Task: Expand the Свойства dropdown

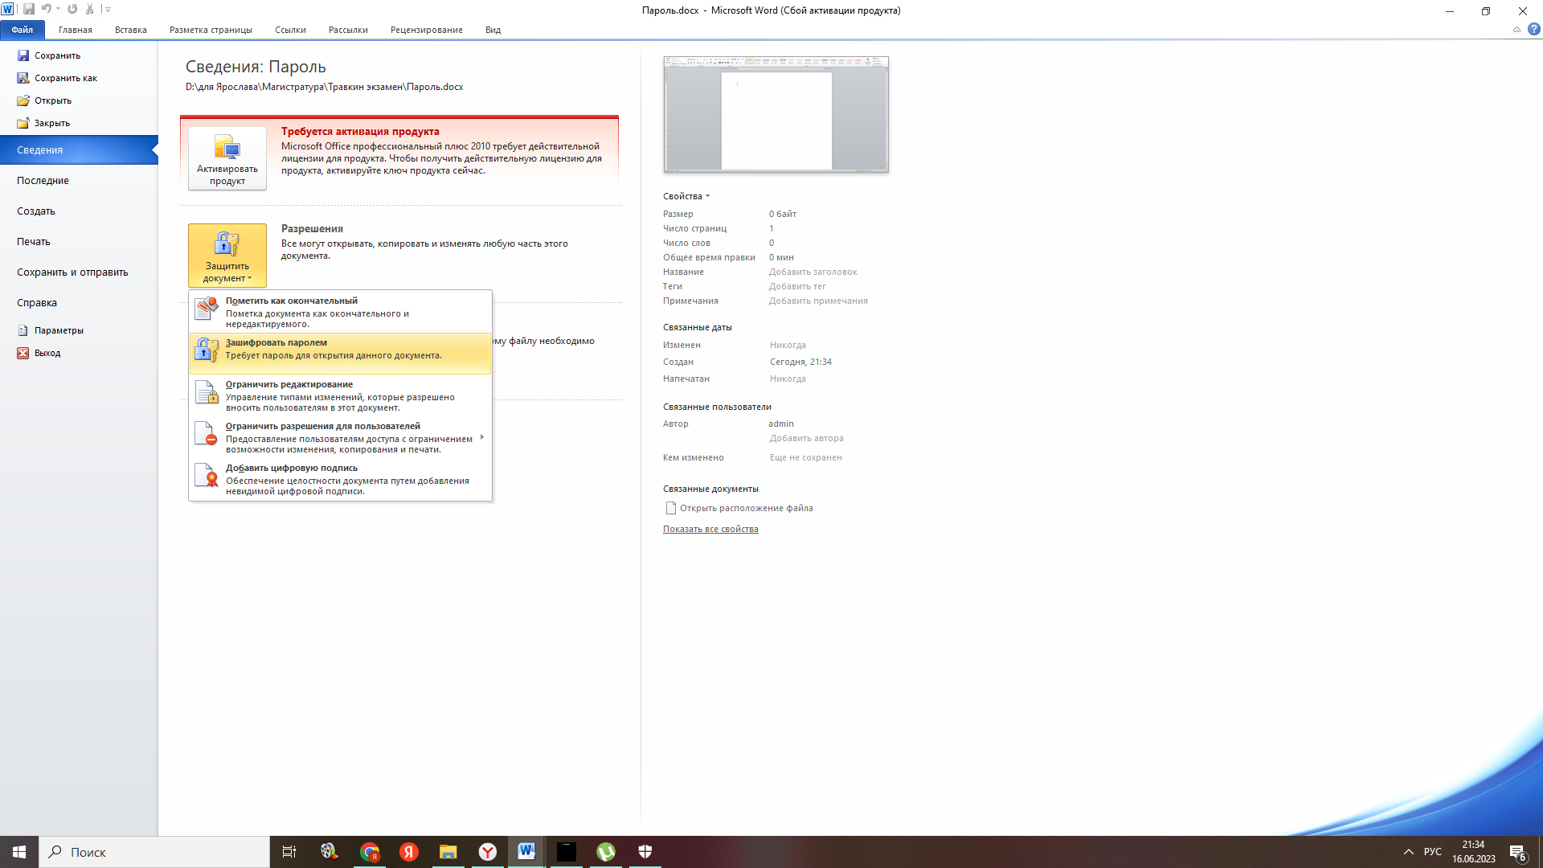Action: (x=686, y=196)
